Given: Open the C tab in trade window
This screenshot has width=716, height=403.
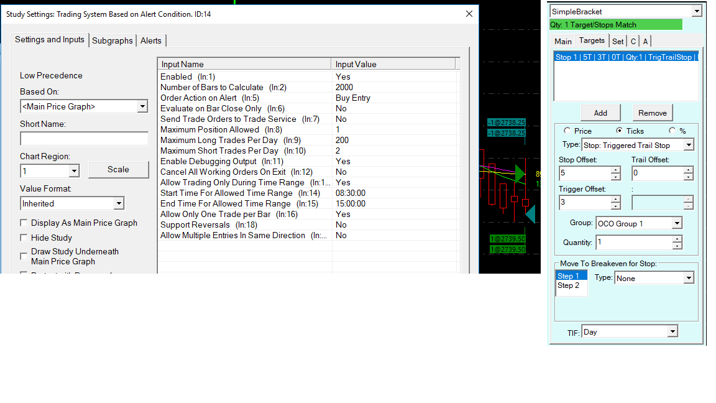Looking at the screenshot, I should click(633, 41).
